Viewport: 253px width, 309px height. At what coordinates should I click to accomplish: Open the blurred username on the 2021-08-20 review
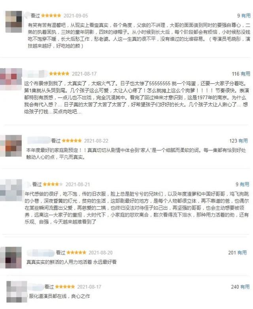[x=41, y=252]
